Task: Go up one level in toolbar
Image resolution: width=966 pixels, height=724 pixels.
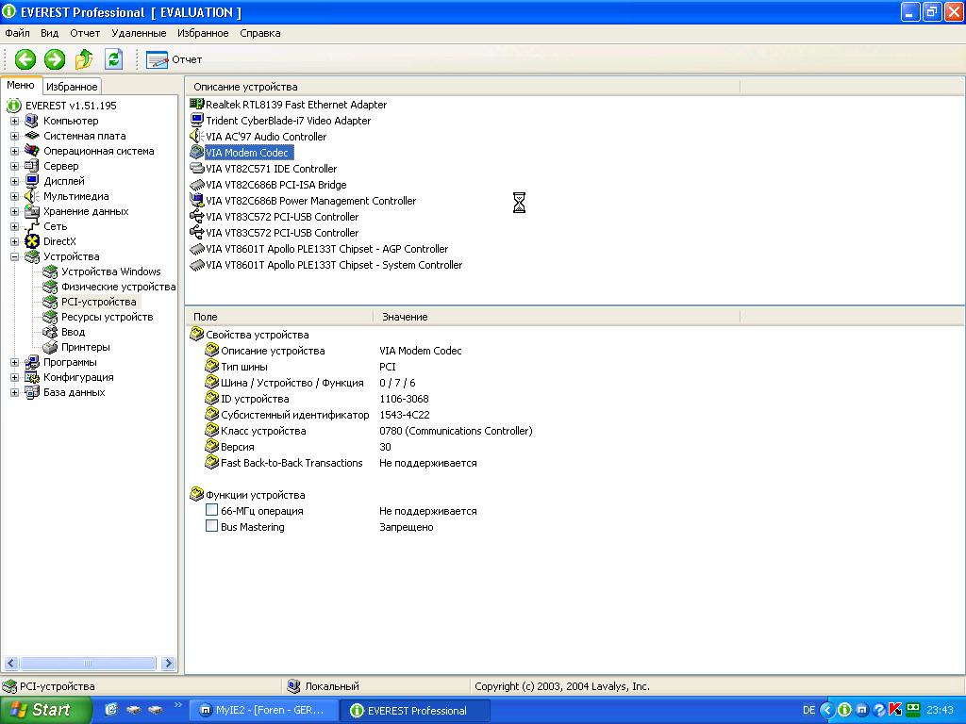Action: pos(84,59)
